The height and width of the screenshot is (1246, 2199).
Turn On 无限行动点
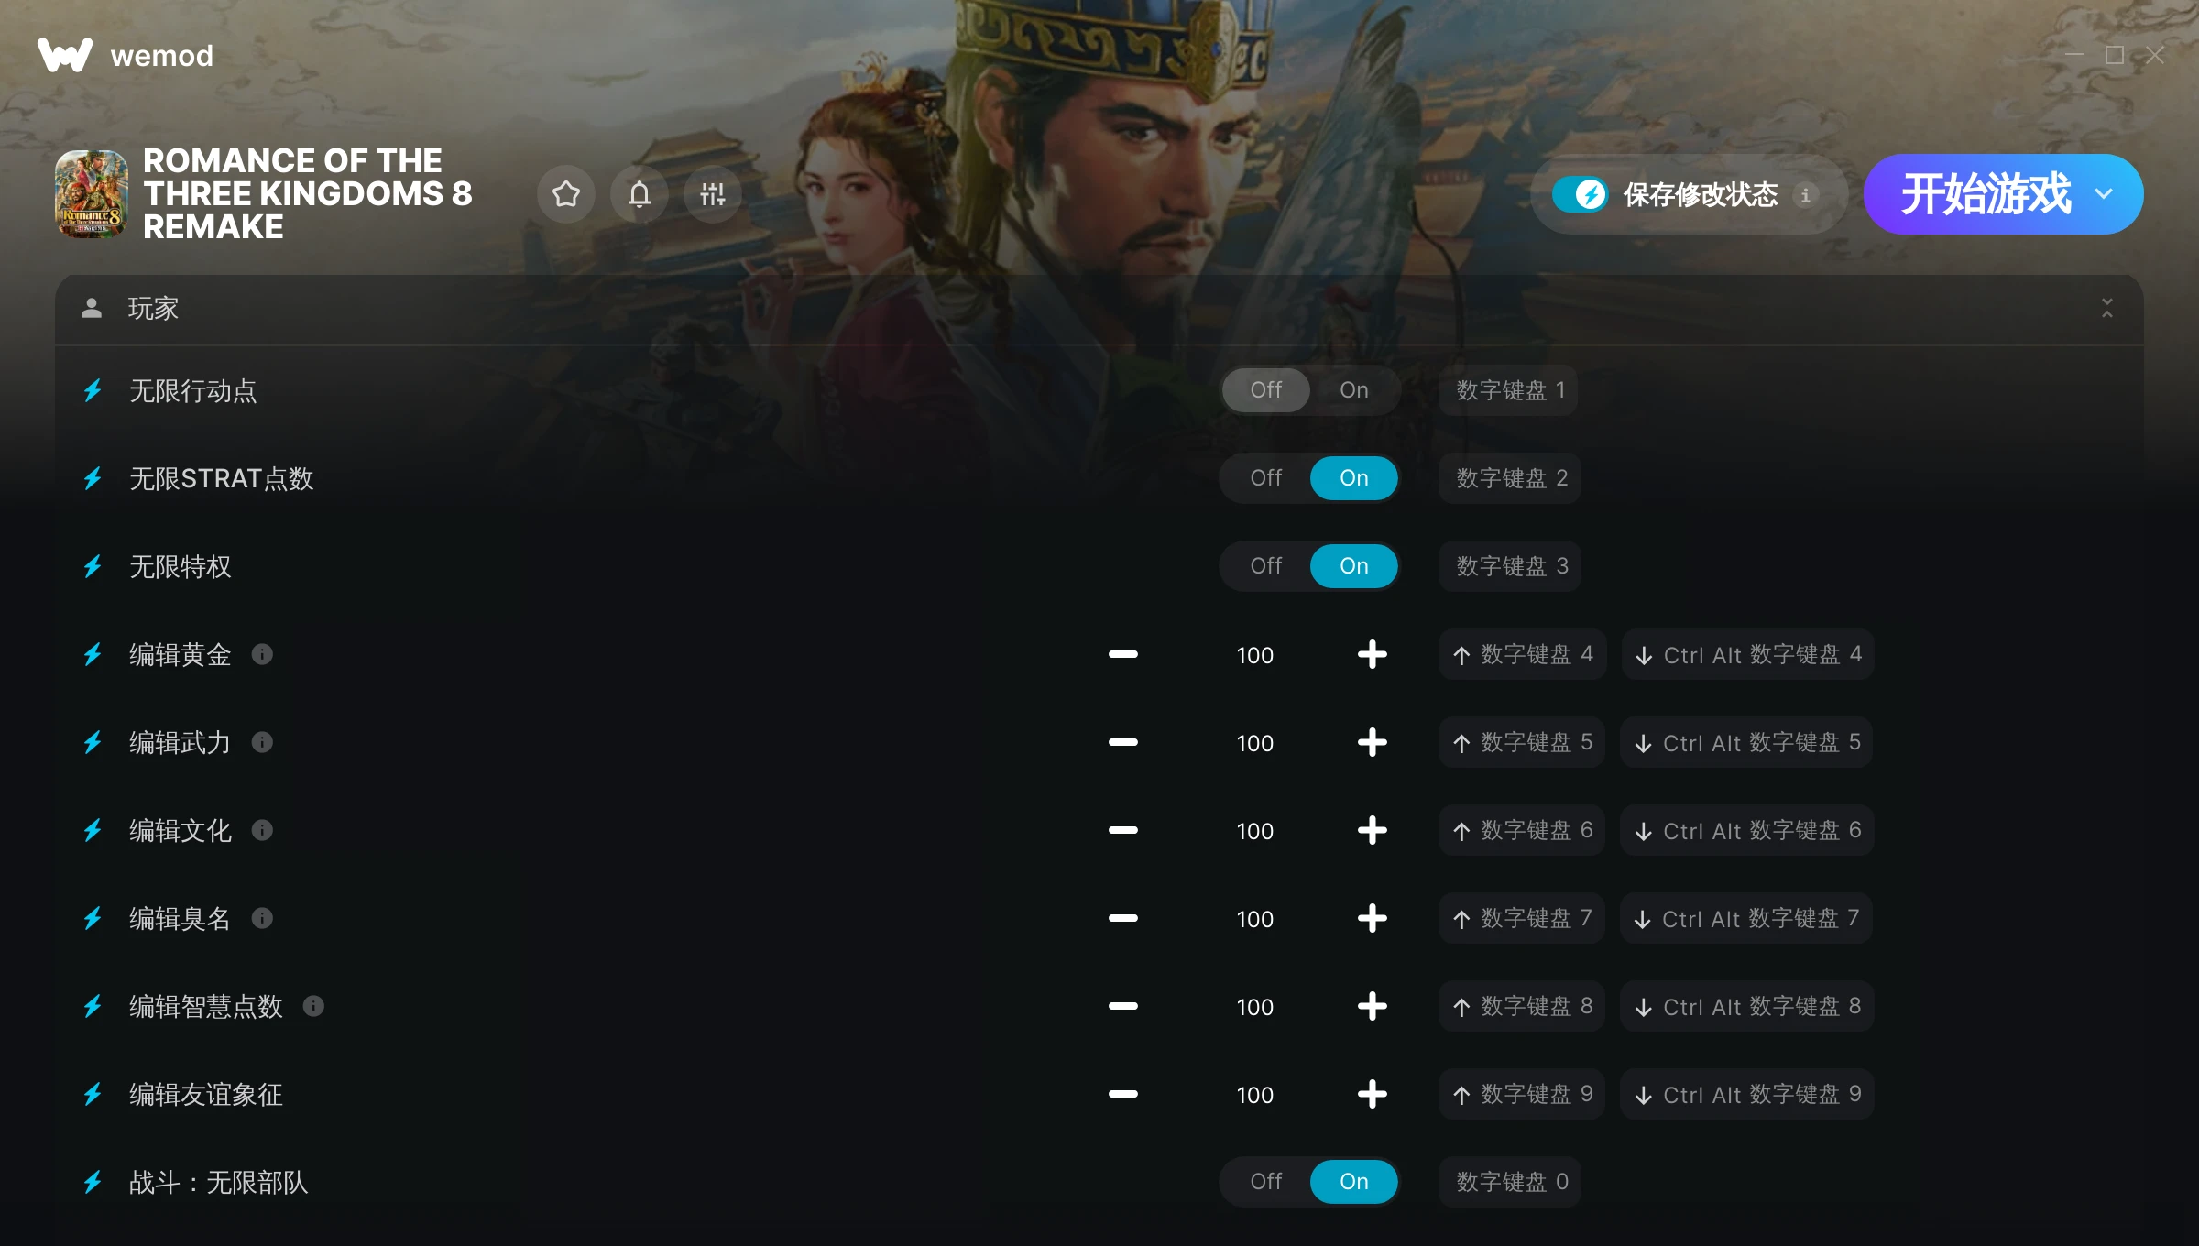coord(1353,390)
